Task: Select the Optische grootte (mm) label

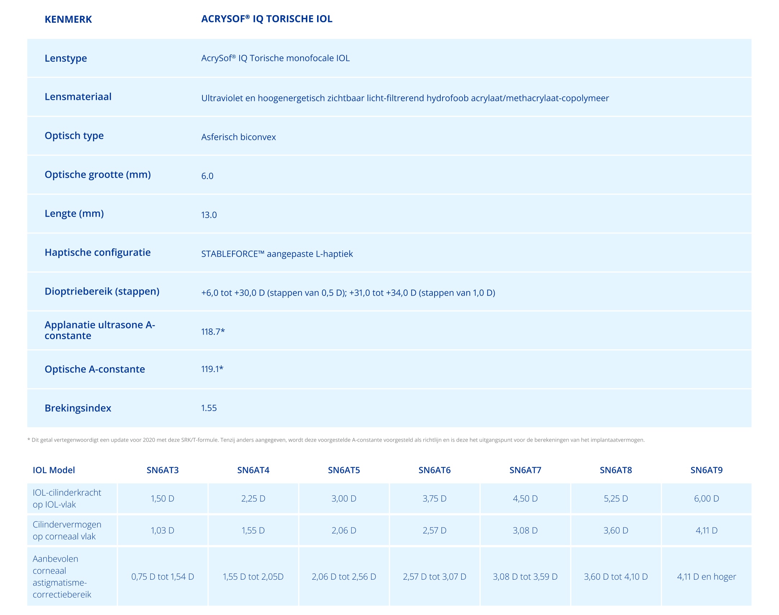Action: point(98,175)
